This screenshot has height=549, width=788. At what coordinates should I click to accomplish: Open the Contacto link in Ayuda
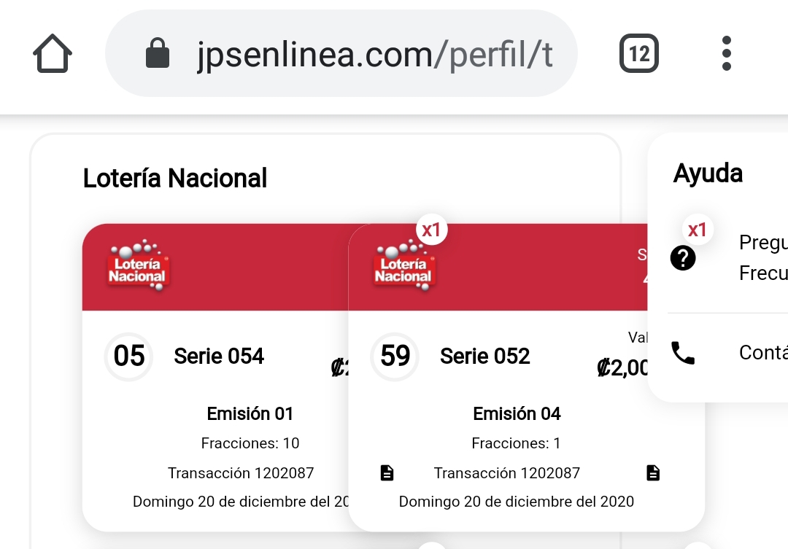(762, 353)
